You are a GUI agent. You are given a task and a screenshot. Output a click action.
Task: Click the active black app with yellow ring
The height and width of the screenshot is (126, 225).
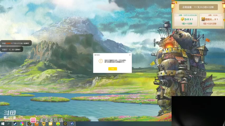pyautogui.click(x=29, y=124)
